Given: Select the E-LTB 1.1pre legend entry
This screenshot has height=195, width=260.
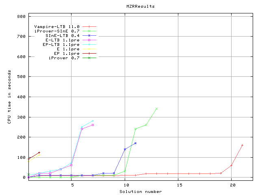Looking at the screenshot, I should tap(71, 40).
